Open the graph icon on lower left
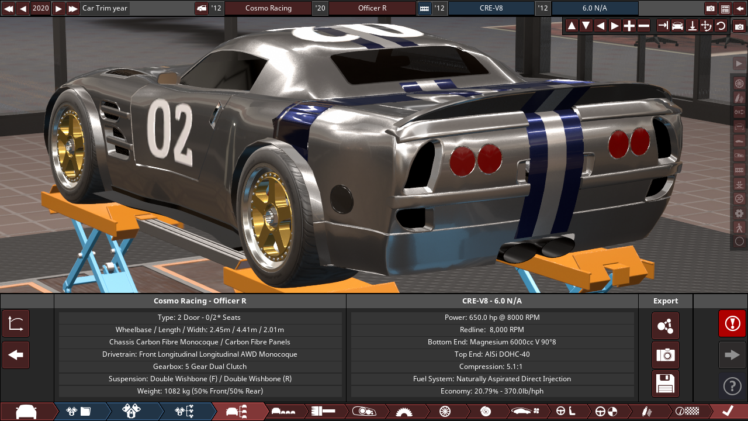Image resolution: width=748 pixels, height=421 pixels. tap(16, 323)
